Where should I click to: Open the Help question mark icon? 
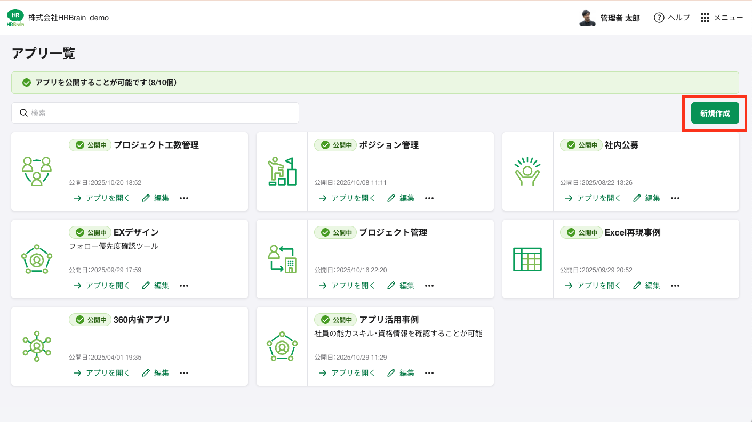[x=659, y=18]
